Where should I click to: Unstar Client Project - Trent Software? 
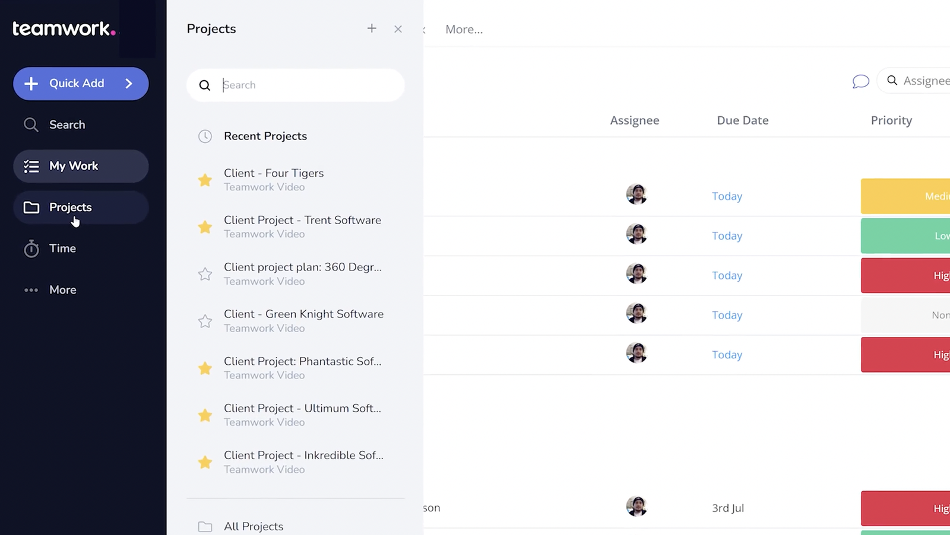point(205,227)
